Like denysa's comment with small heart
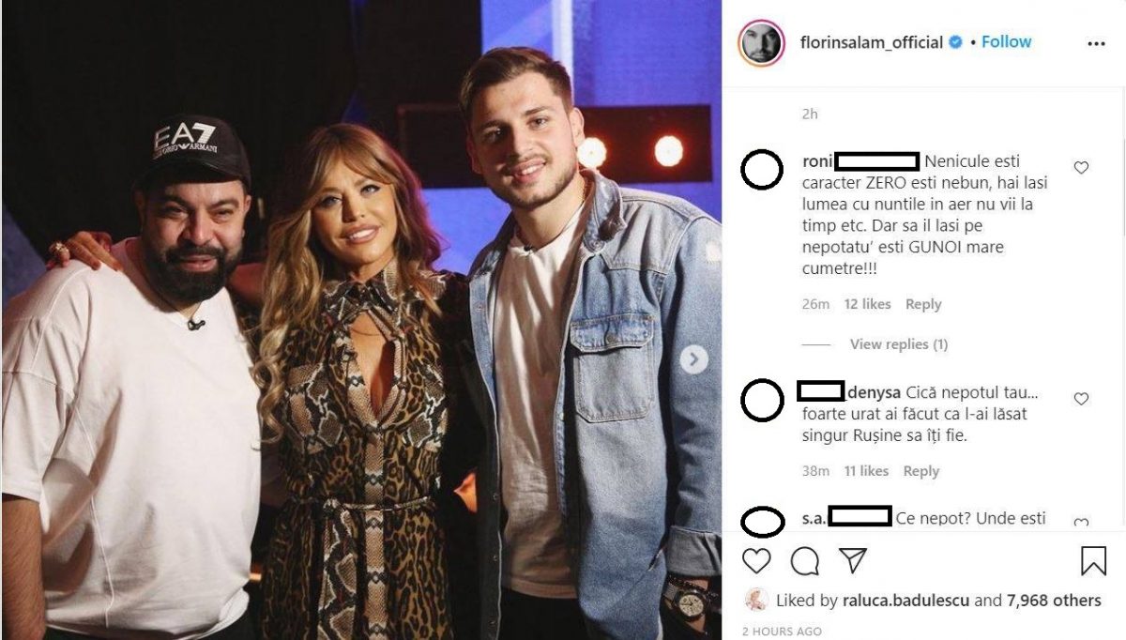This screenshot has height=640, width=1126. tap(1081, 399)
